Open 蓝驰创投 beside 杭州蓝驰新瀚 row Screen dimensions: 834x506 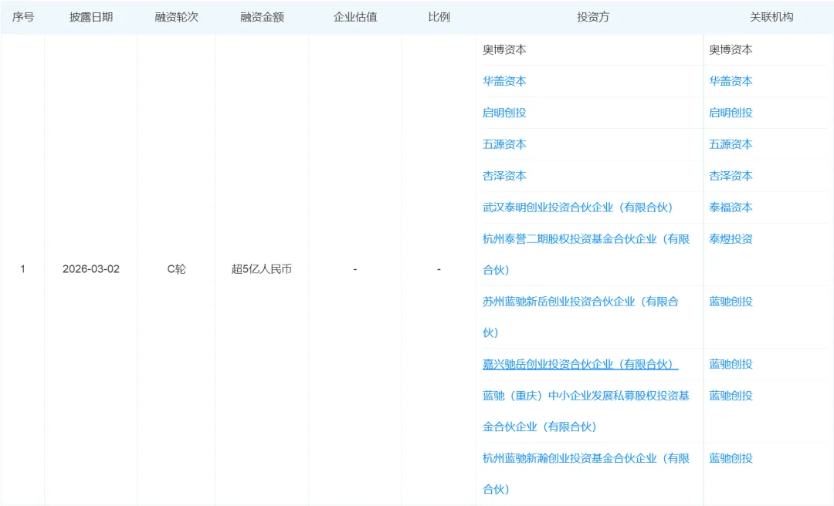[731, 458]
